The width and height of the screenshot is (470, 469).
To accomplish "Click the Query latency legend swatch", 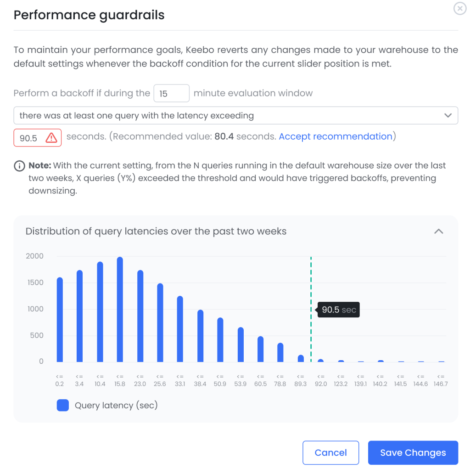I will tap(63, 405).
